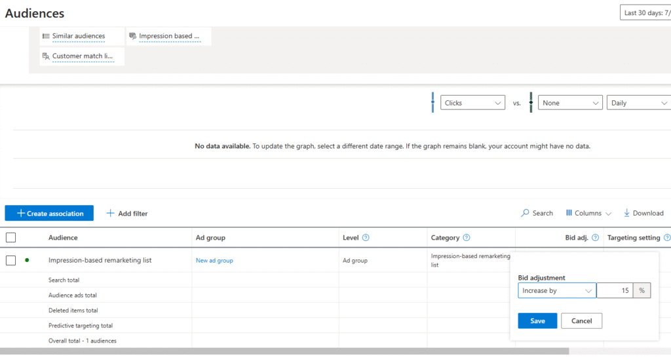Screen dimensions: 671x357
Task: Click the Targeting setting help icon
Action: [666, 238]
